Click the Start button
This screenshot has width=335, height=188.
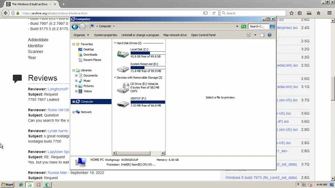click(x=7, y=185)
